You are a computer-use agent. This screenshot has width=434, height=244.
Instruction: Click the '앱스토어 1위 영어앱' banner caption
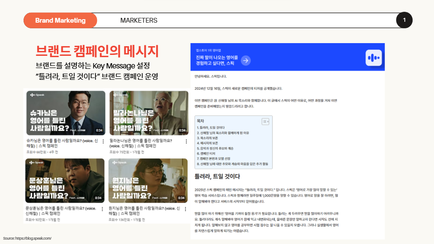[208, 51]
